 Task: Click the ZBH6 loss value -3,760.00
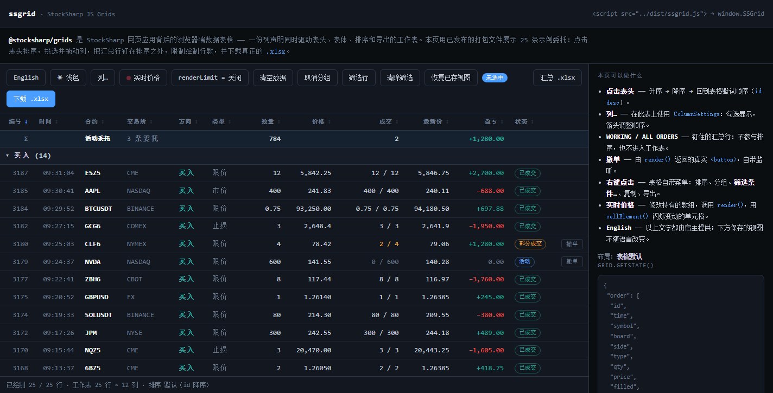coord(486,279)
